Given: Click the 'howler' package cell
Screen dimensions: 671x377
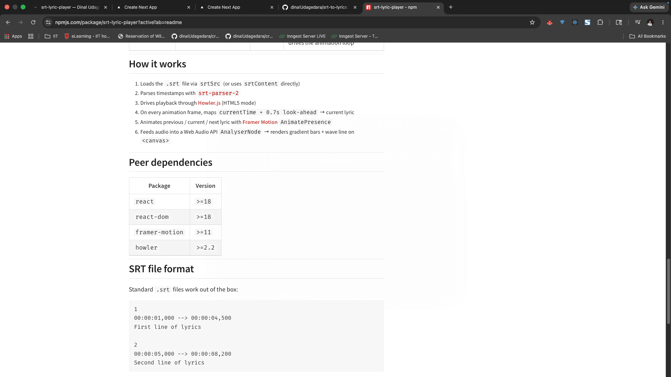Looking at the screenshot, I should [159, 248].
